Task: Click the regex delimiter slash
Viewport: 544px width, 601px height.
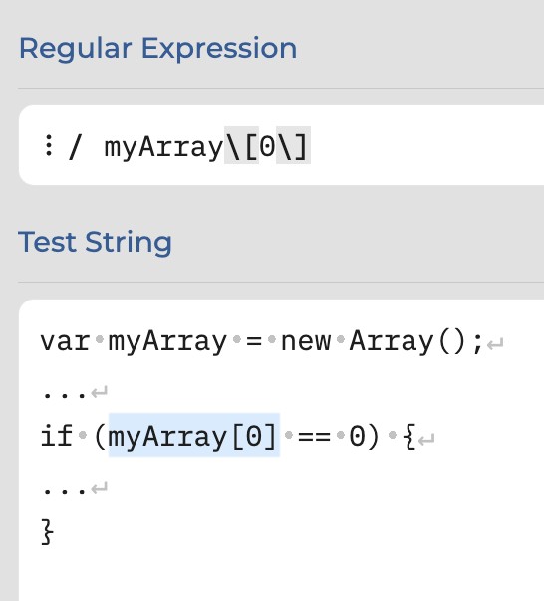Action: [x=75, y=146]
